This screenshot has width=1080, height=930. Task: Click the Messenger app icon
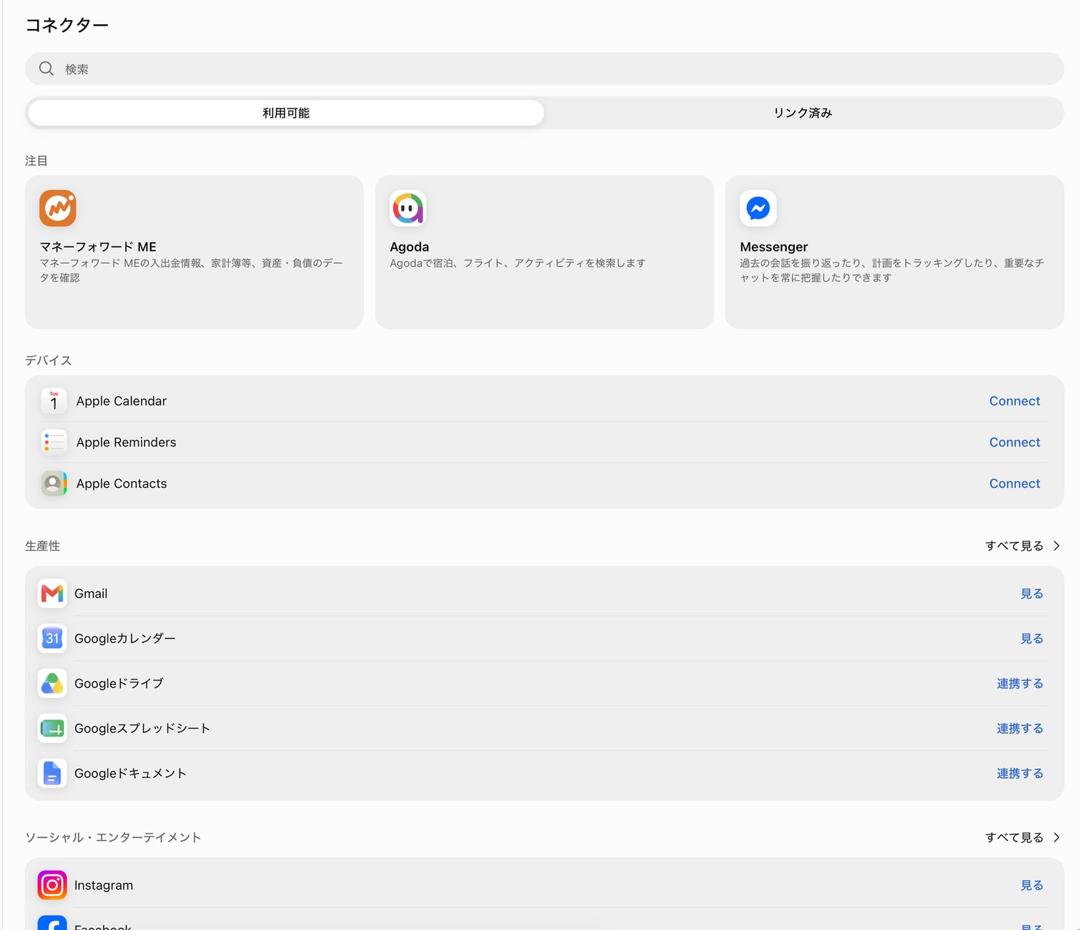(x=758, y=208)
